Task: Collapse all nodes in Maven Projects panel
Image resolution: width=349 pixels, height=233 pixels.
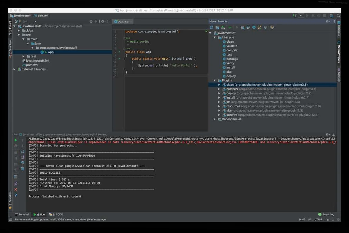Action: (x=265, y=27)
